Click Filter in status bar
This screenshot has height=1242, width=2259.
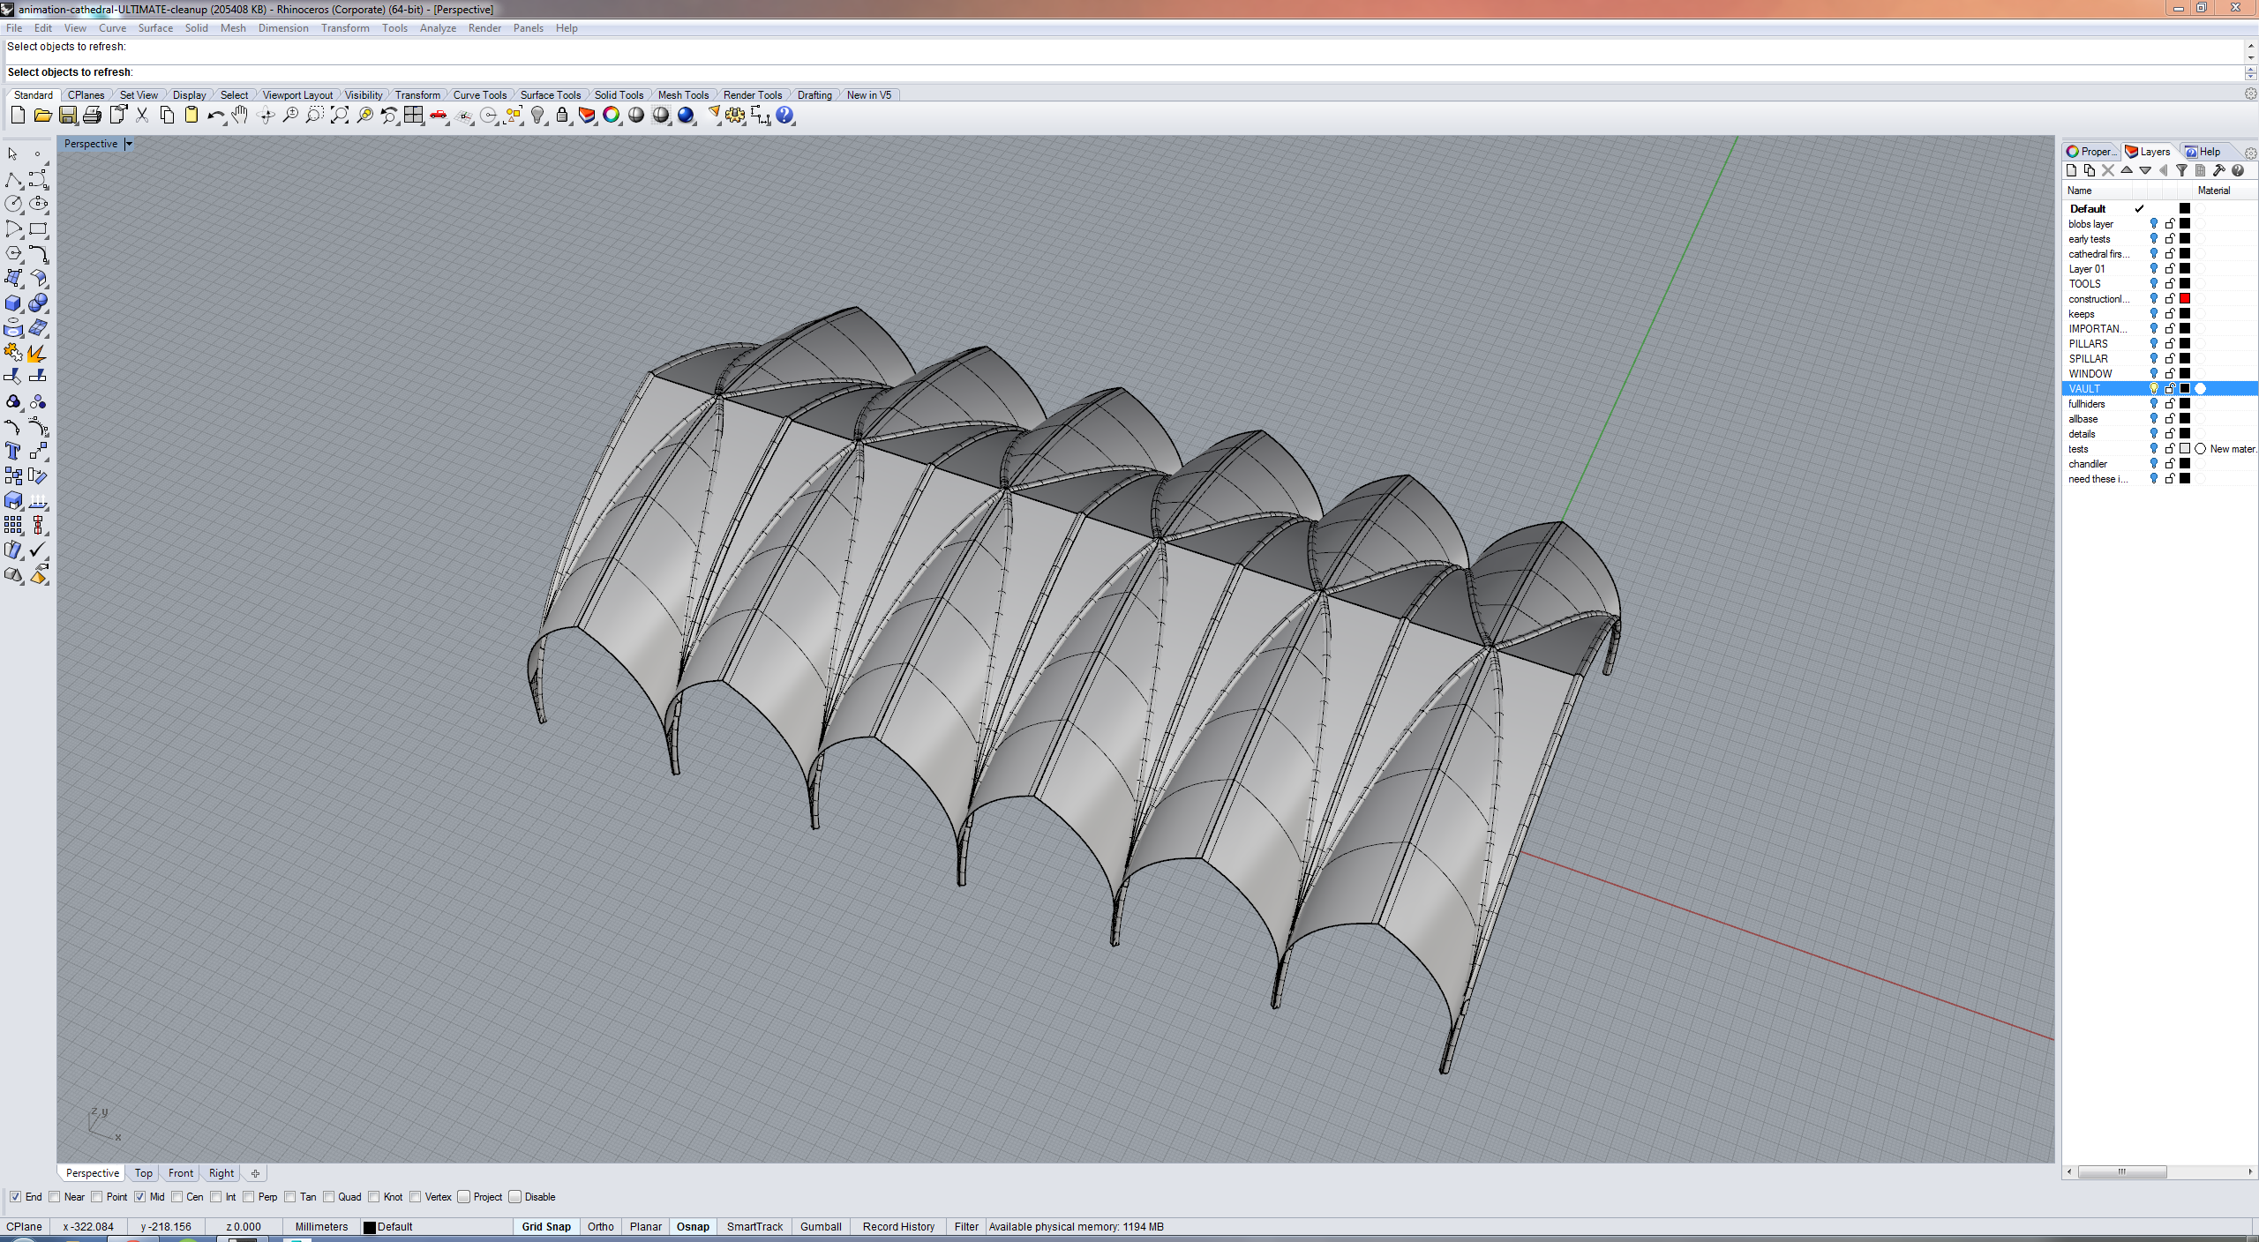[x=966, y=1227]
